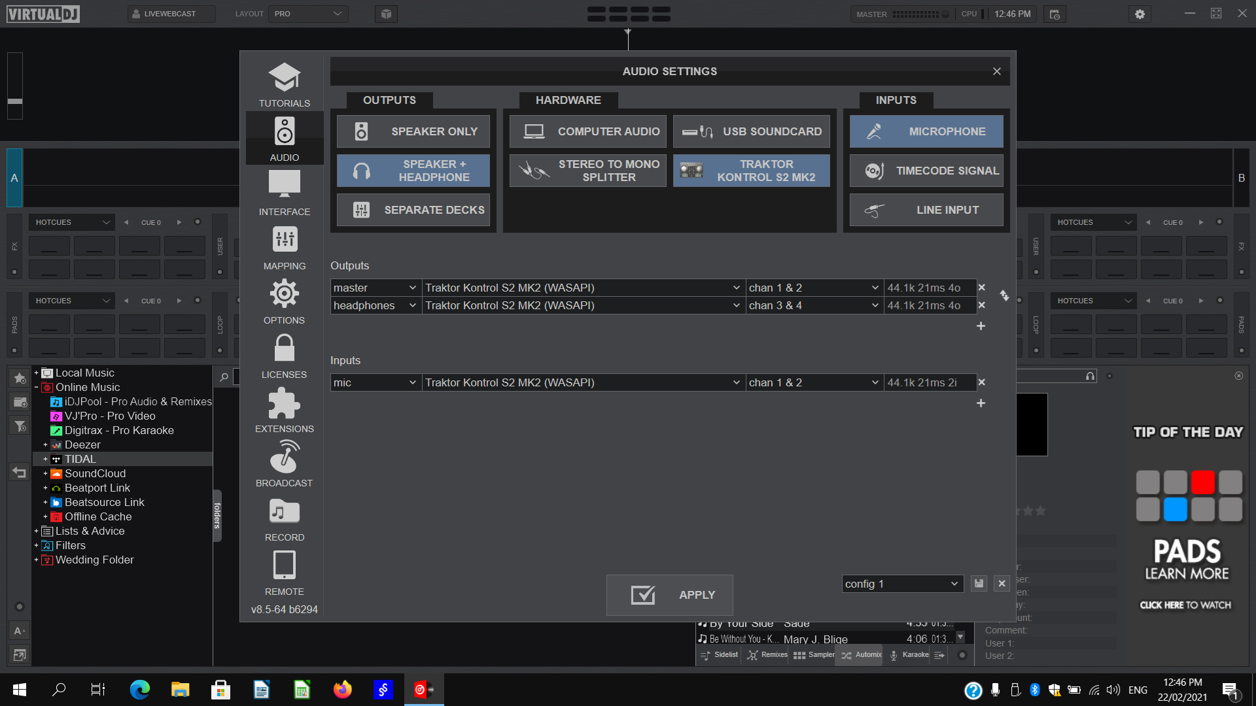Open Sampler panel
Image resolution: width=1256 pixels, height=706 pixels.
pos(813,655)
